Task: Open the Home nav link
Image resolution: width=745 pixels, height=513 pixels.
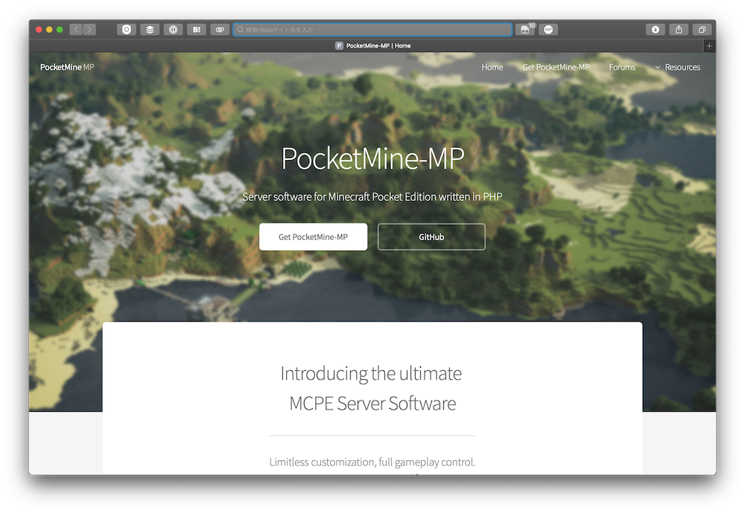Action: [x=492, y=67]
